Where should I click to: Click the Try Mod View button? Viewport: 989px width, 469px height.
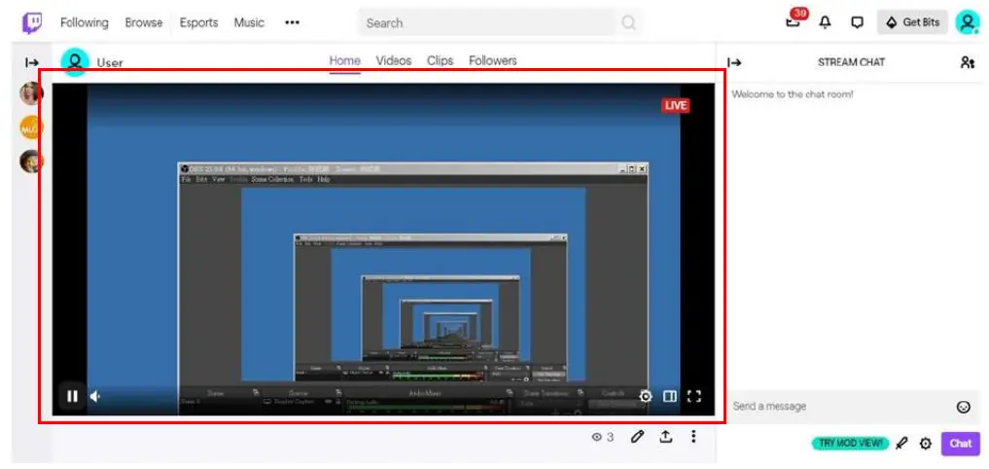(x=850, y=443)
